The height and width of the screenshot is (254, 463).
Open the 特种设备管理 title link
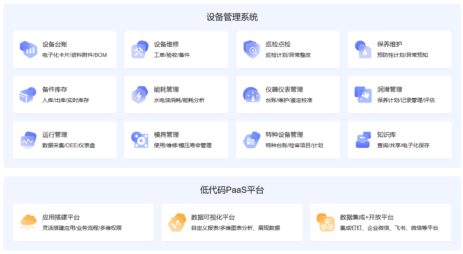pos(284,135)
